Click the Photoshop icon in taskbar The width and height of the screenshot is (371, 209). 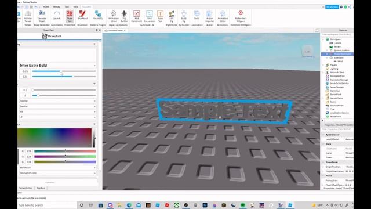click(205, 205)
